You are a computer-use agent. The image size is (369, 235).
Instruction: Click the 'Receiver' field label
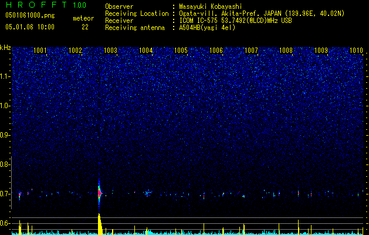pos(119,21)
